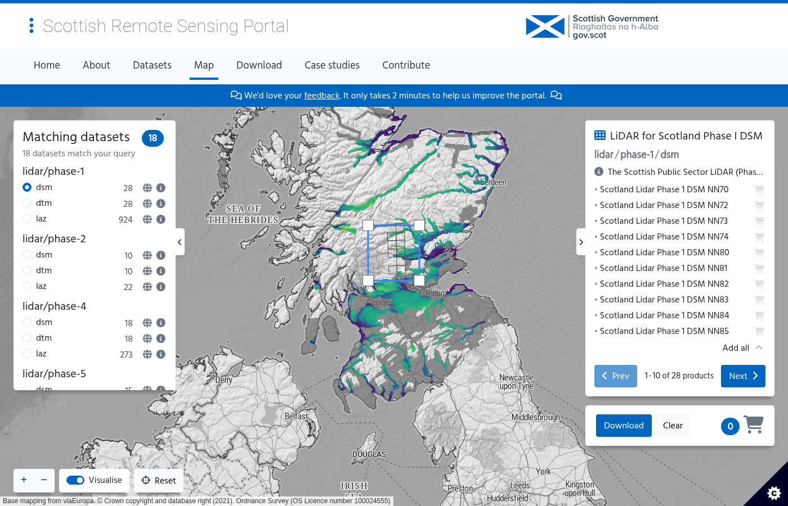Open the settings gear in bottom right corner
Viewport: 788px width, 506px height.
(774, 493)
